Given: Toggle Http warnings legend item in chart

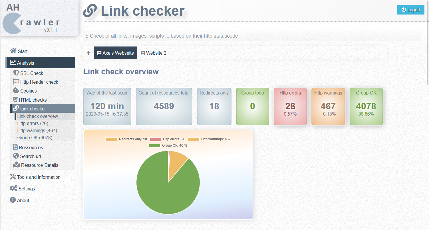Looking at the screenshot, I should (209, 139).
